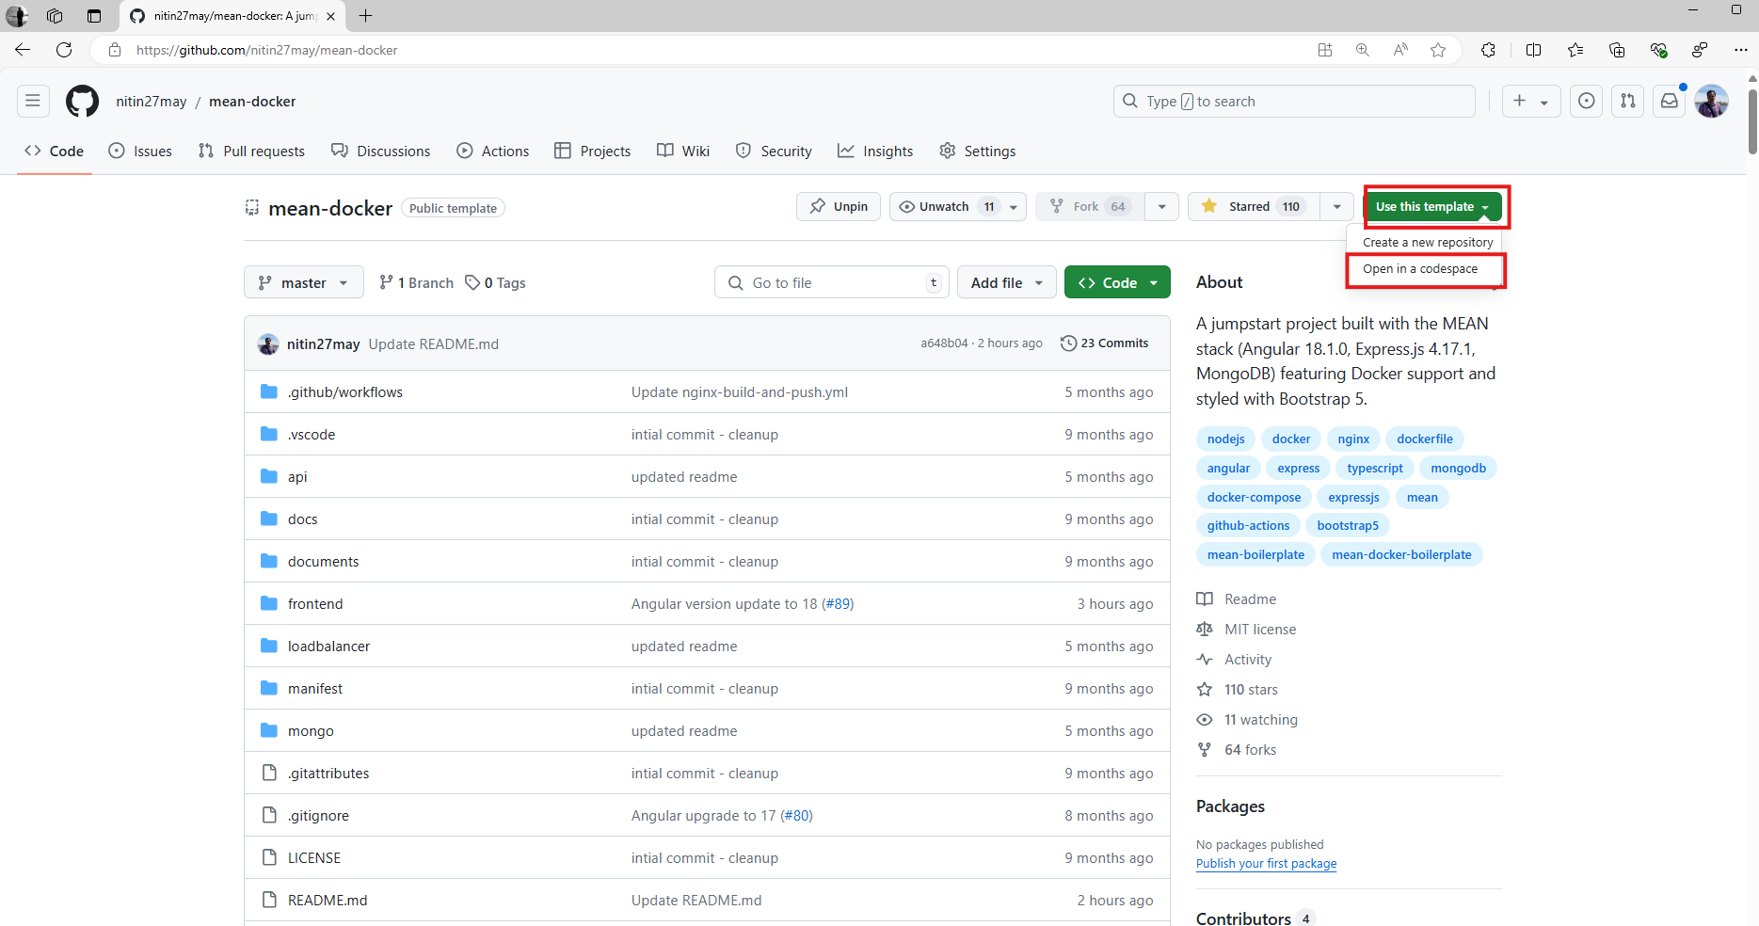This screenshot has width=1759, height=926.
Task: Open the 0 Tags link
Action: click(x=496, y=282)
